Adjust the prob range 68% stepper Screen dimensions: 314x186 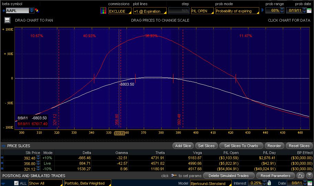click(282, 10)
